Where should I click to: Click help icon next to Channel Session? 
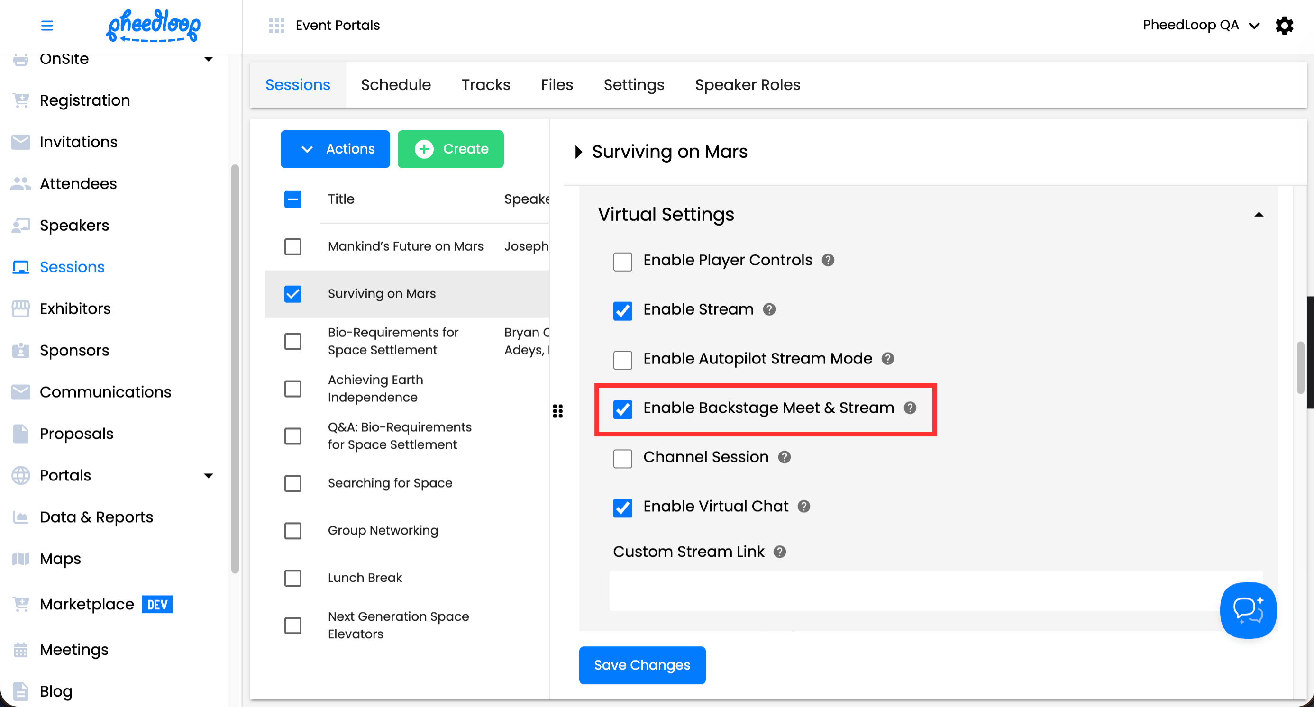(x=784, y=457)
